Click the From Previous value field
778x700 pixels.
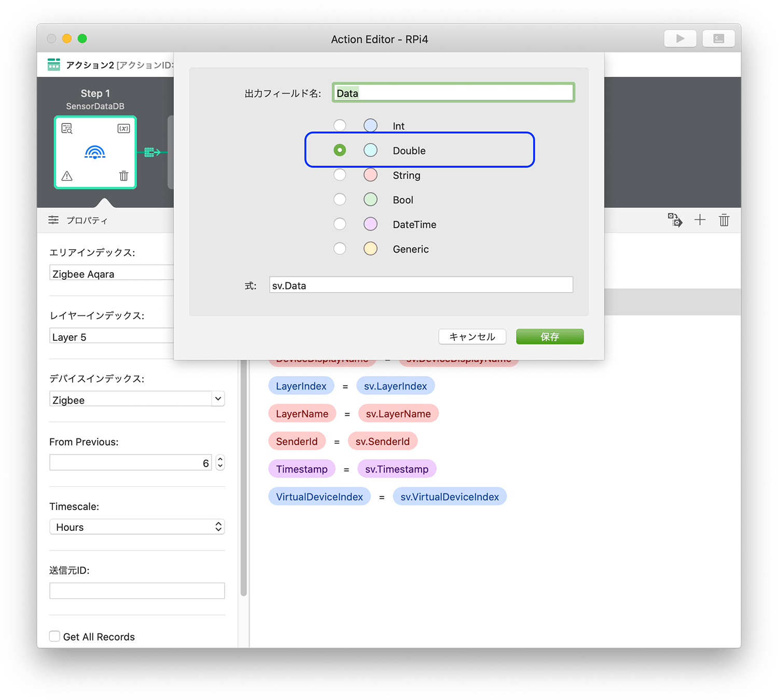131,462
